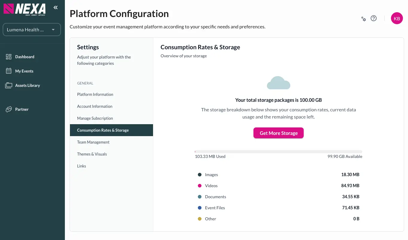Click the Dashboard grid icon
The height and width of the screenshot is (240, 408).
coord(9,57)
